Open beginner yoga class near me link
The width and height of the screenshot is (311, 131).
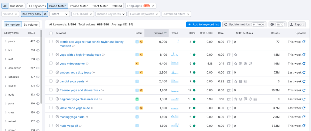(79, 99)
